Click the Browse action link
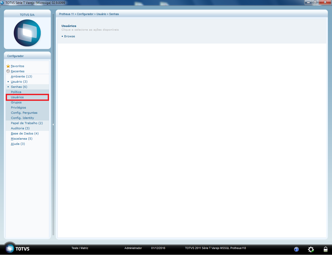The width and height of the screenshot is (332, 255). (x=70, y=36)
